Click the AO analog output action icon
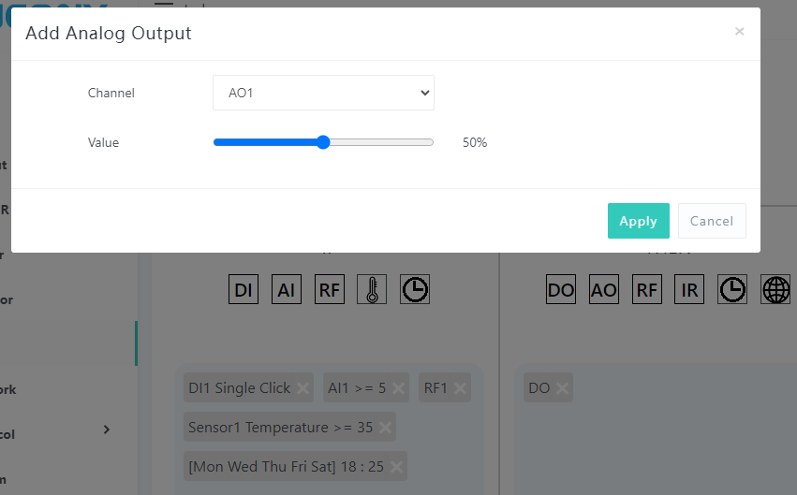Screen dimensions: 797x495 tap(604, 290)
